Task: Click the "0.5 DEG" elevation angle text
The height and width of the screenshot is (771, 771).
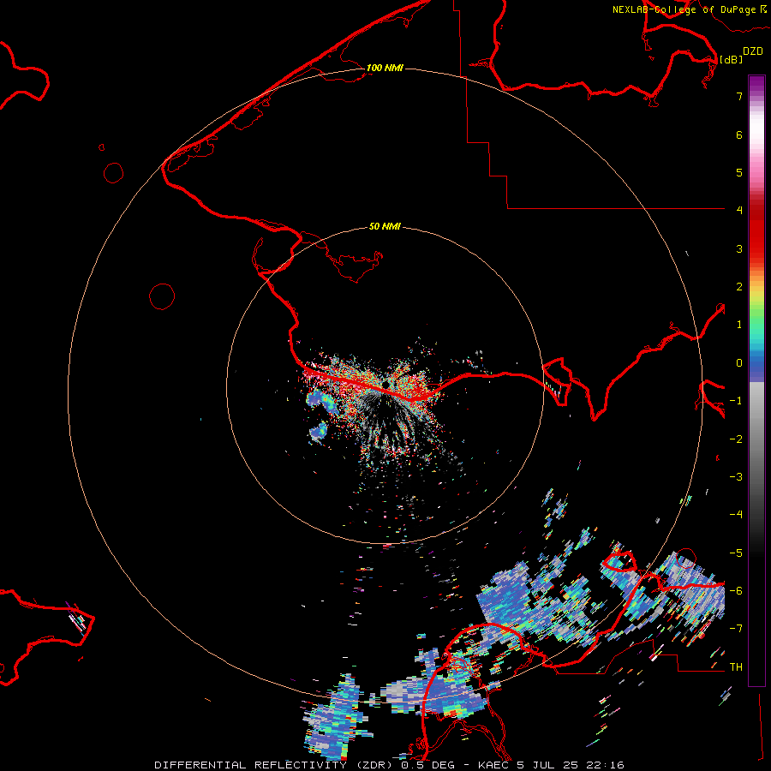Action: pyautogui.click(x=427, y=765)
